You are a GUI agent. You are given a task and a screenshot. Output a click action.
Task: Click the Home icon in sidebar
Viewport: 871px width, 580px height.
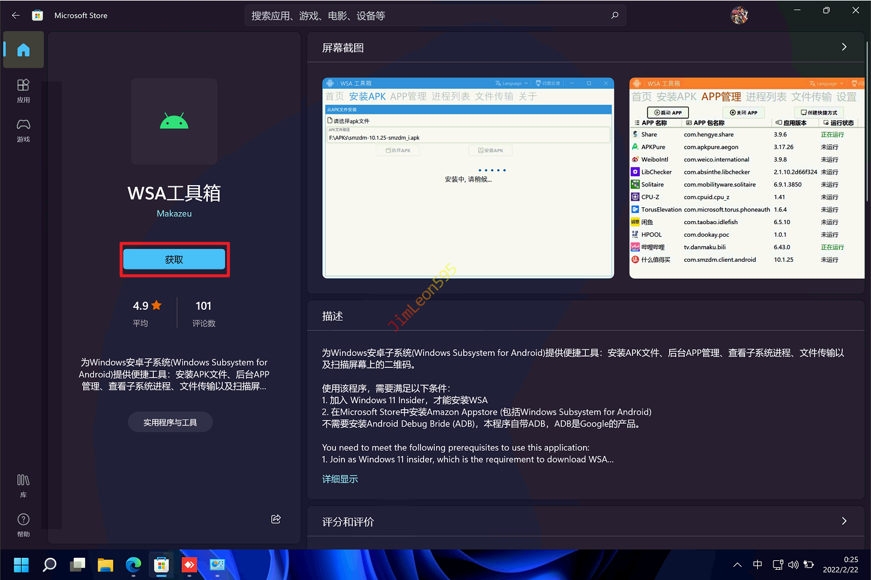(23, 50)
